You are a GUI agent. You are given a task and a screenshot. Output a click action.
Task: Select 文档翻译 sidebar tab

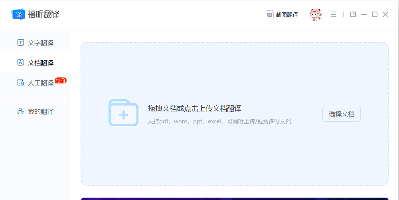point(36,63)
